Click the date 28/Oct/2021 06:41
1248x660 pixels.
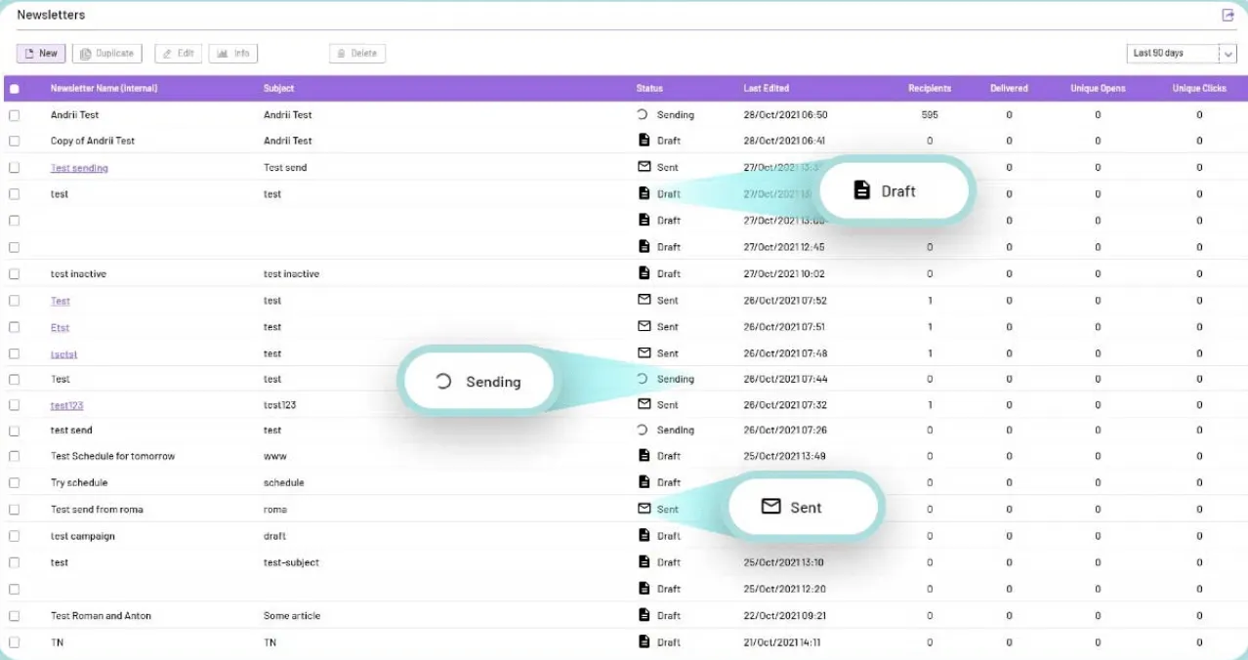(784, 141)
